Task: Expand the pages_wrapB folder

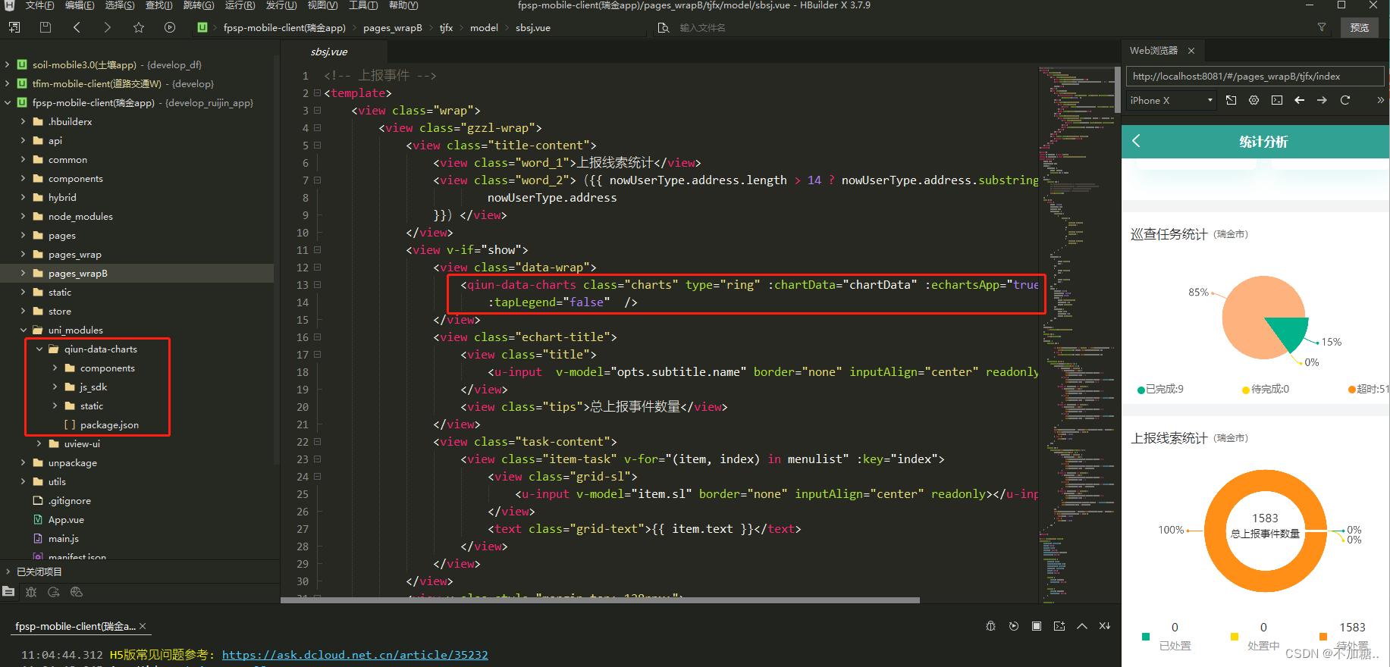Action: coord(23,274)
